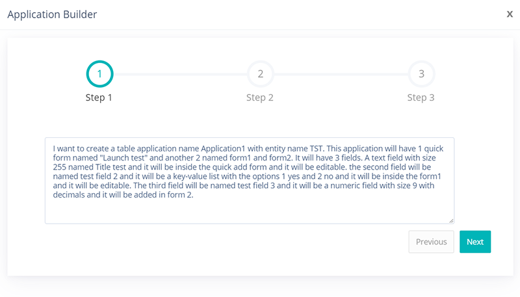Click the "Step 1" label
The image size is (520, 297).
(x=99, y=97)
